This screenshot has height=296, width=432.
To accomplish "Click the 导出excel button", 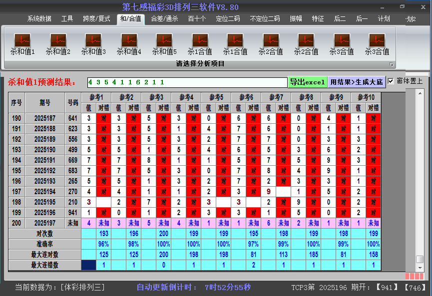I will 308,82.
